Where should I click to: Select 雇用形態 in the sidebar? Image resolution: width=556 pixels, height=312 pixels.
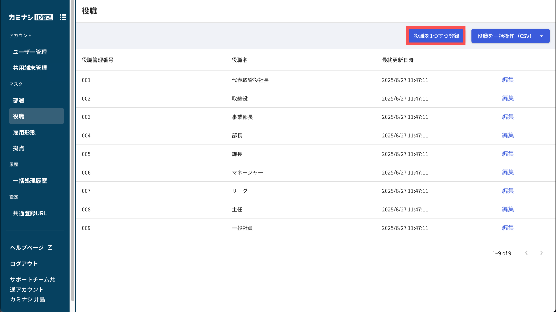coord(24,132)
